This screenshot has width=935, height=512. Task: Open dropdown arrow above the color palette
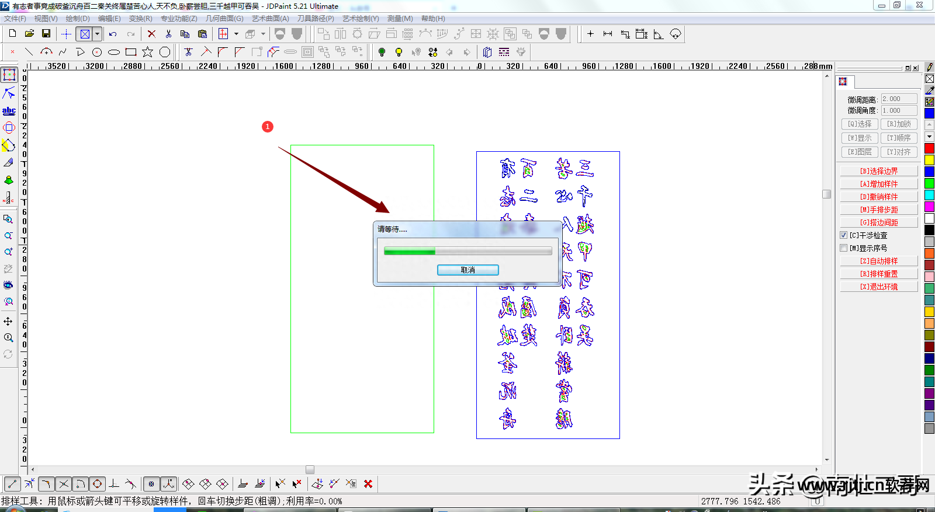[929, 137]
